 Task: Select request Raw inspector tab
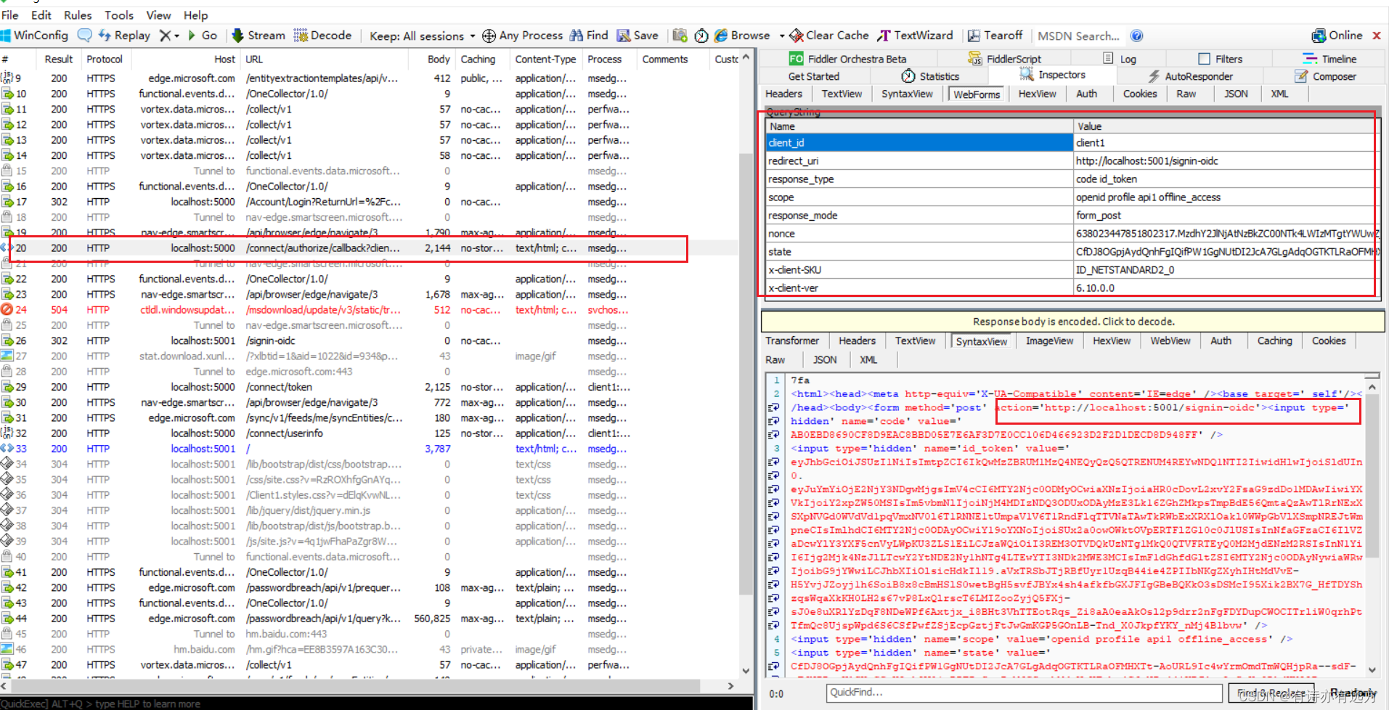click(1186, 94)
